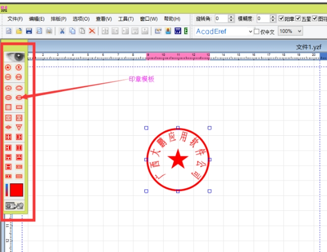This screenshot has width=327, height=252.
Task: Toggle the 图符 checkbox
Action: [315, 18]
